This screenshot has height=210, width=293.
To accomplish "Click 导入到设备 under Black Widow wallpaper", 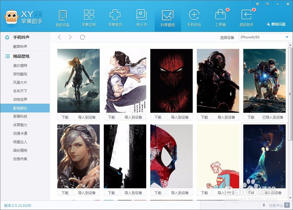I will (x=87, y=117).
